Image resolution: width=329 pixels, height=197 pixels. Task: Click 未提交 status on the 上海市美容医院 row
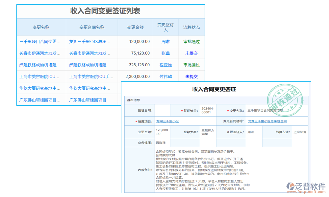point(191,77)
